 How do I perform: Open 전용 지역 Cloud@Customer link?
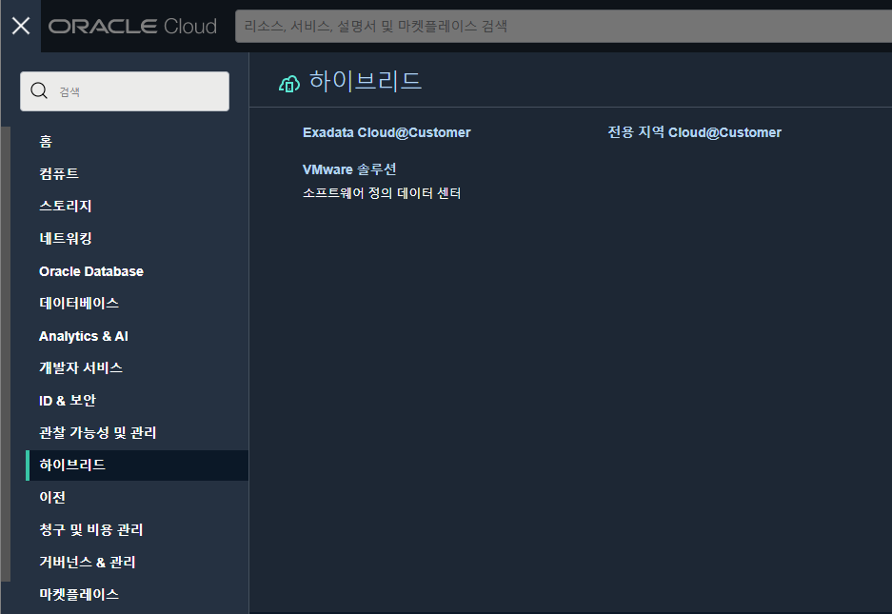pos(695,132)
